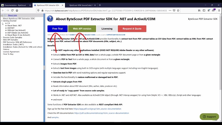Click the Save to Pocket icon
This screenshot has height=125, width=222.
(174, 10)
